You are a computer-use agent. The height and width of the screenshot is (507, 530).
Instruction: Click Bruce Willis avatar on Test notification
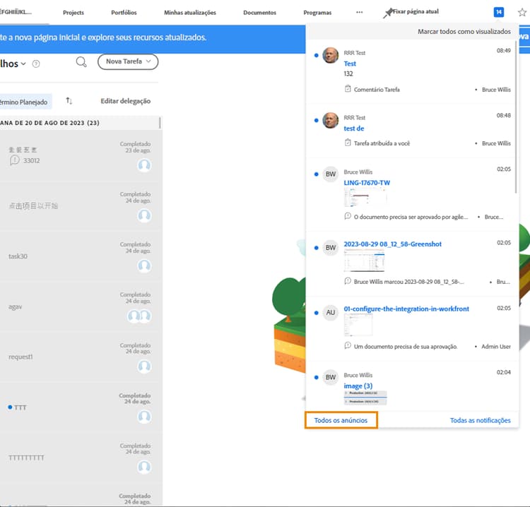[x=330, y=55]
